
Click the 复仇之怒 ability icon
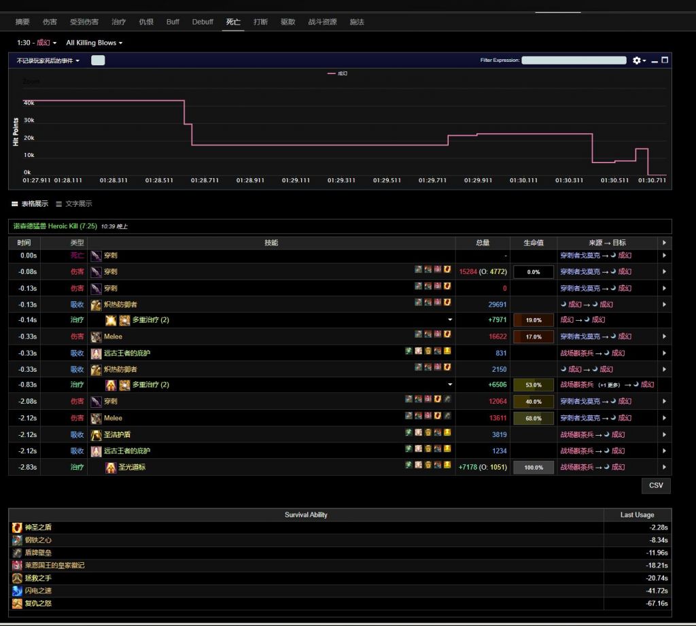(x=17, y=604)
